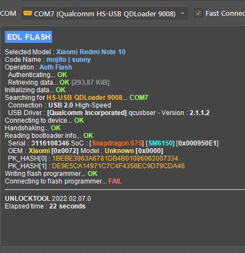245x253 pixels.
Task: Click the green COM7 port result
Action: click(x=139, y=98)
